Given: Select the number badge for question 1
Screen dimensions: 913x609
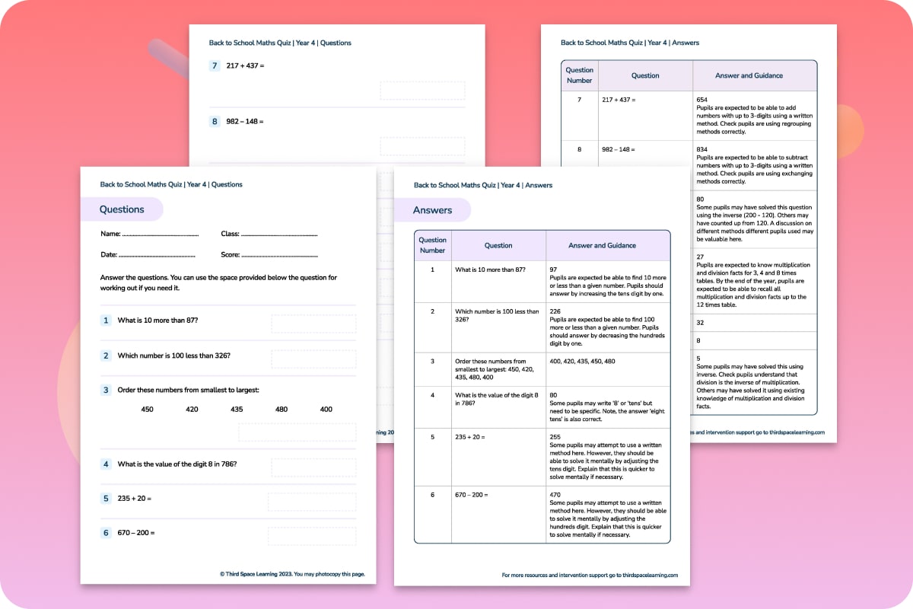Looking at the screenshot, I should [x=106, y=320].
